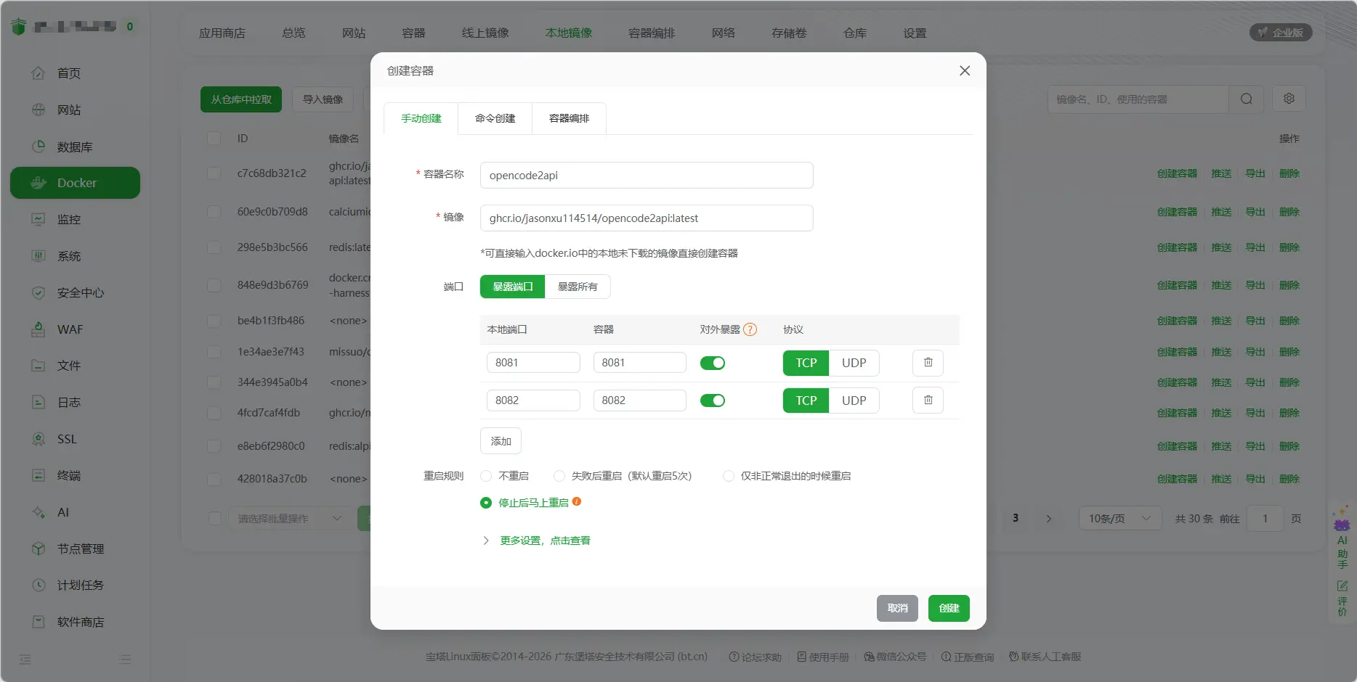Open the exposed-externally help question icon
1357x682 pixels.
[x=750, y=329]
